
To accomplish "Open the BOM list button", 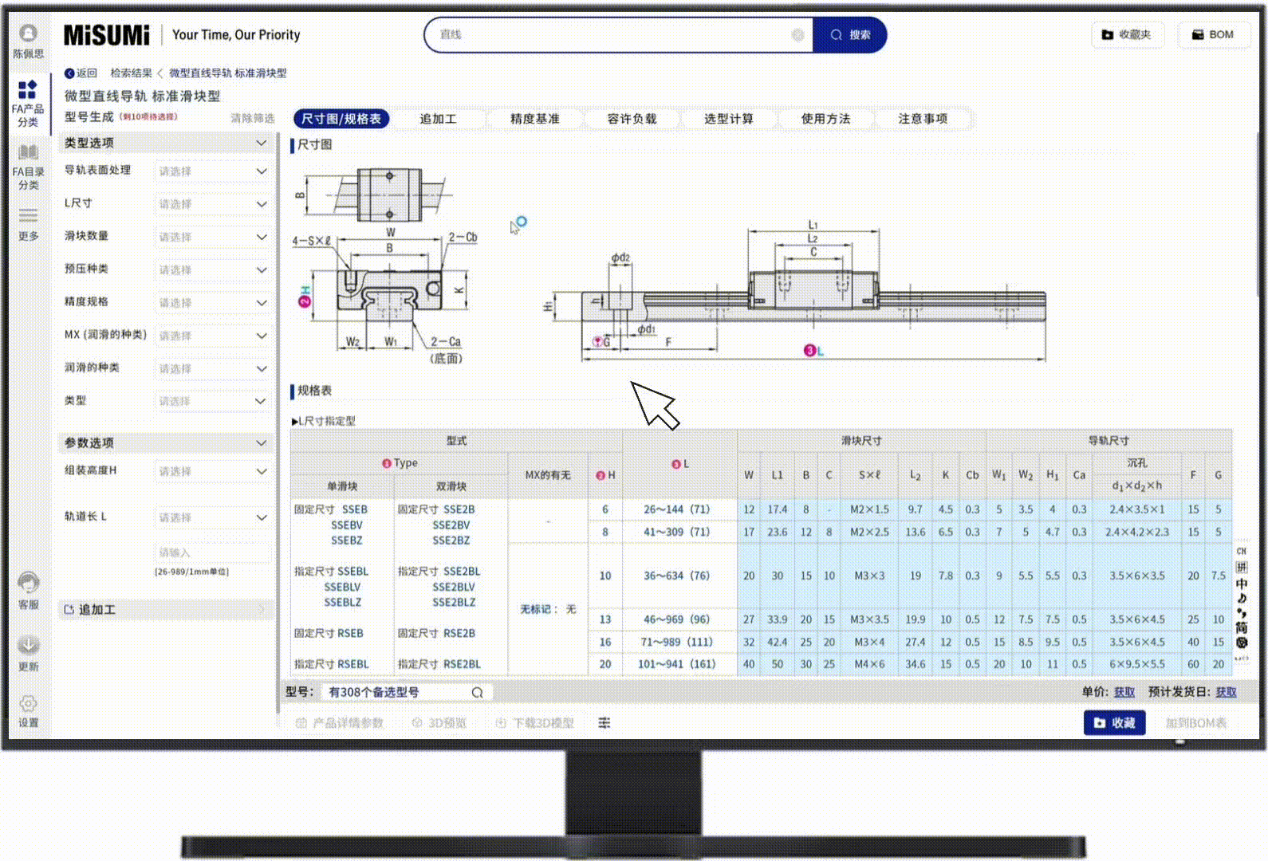I will pos(1213,35).
